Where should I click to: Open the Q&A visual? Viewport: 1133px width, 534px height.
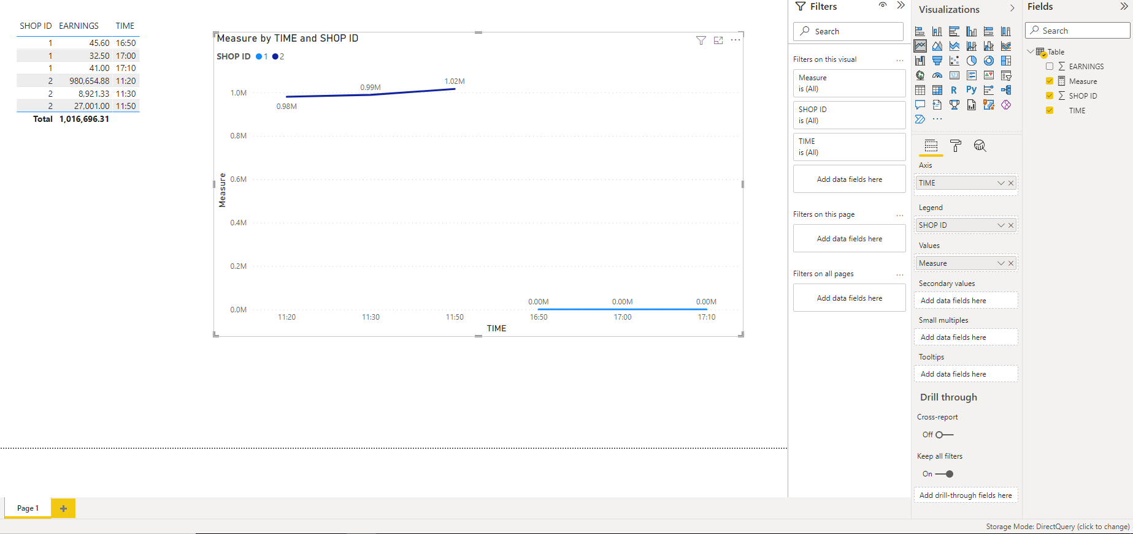[x=920, y=105]
